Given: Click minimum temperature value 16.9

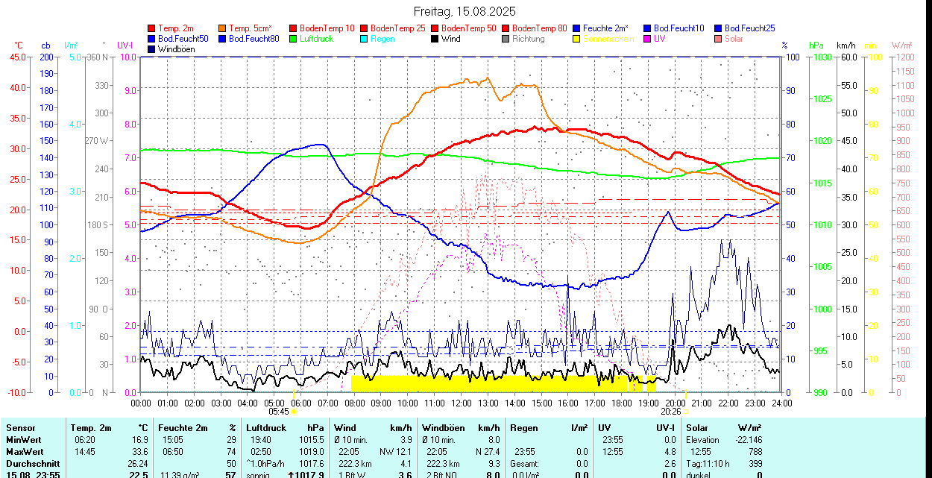Looking at the screenshot, I should pos(140,440).
